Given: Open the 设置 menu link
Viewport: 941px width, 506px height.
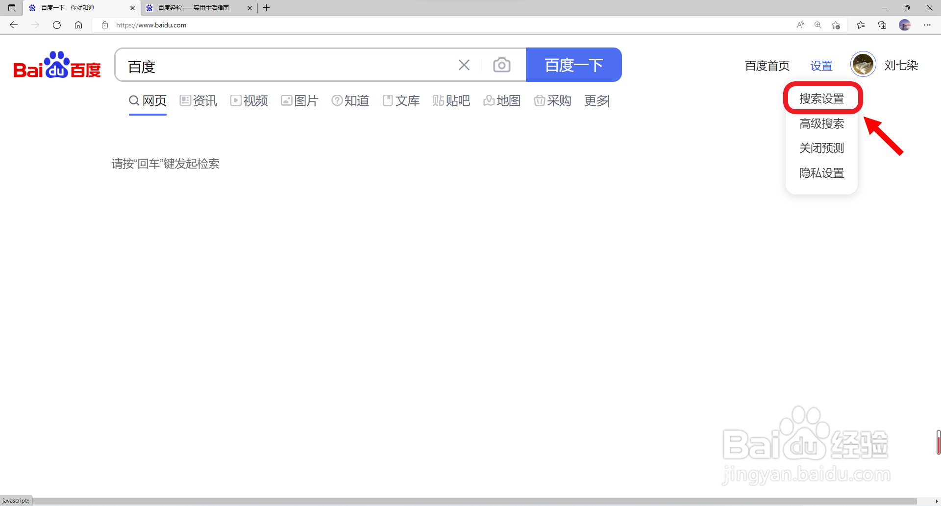Looking at the screenshot, I should point(821,66).
